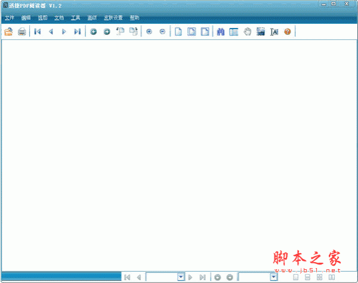Go to previous page from status bar
This screenshot has width=358, height=283.
(x=139, y=277)
